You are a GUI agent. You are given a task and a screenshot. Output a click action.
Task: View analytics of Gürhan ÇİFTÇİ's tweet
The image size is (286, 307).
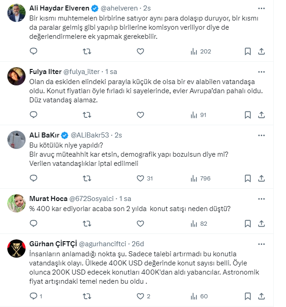click(193, 296)
